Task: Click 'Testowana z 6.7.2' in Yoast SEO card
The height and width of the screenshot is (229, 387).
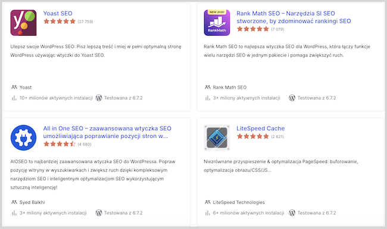Action: tap(123, 98)
